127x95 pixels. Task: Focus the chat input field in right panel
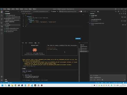108,78
